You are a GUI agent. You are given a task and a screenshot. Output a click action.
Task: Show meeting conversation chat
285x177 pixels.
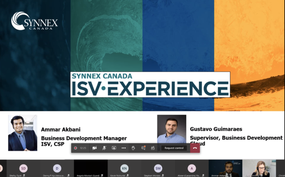pos(143,148)
